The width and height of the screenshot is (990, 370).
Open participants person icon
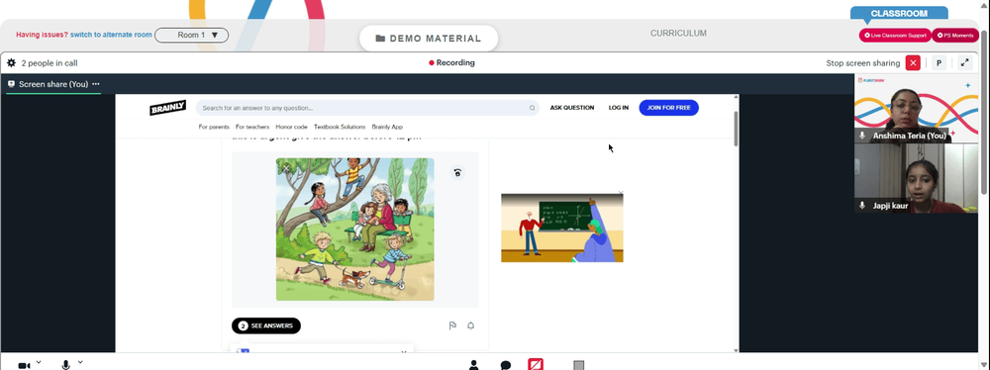point(473,365)
